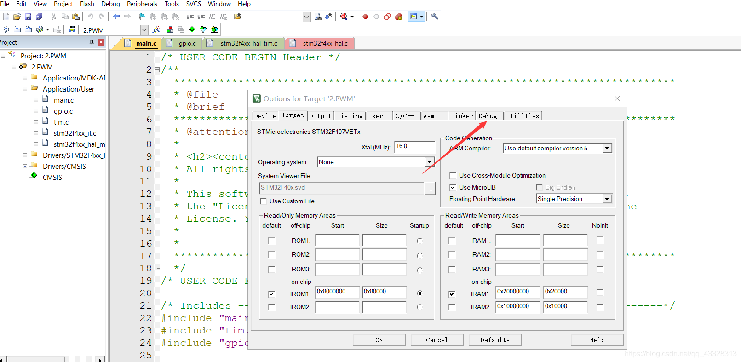Uncheck Use MicroLIB option

[453, 187]
